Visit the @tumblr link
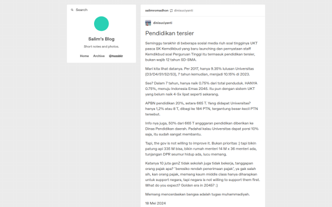Screen dimensions: 332x207 [x=116, y=56]
